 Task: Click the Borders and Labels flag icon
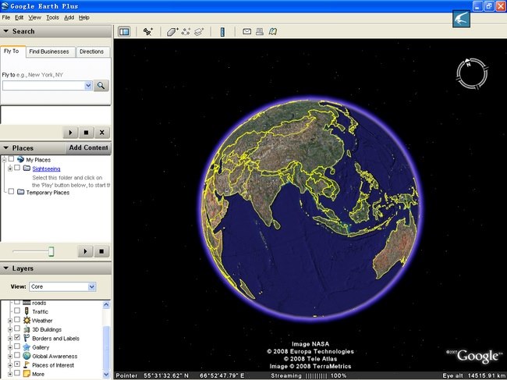pyautogui.click(x=27, y=339)
